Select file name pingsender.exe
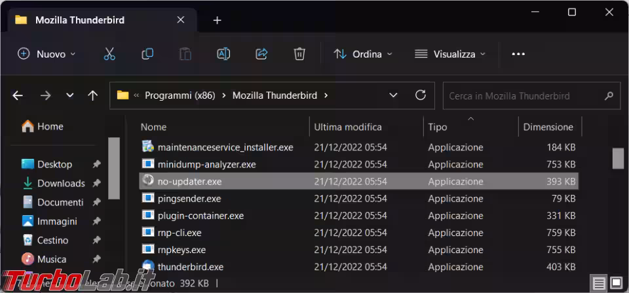The image size is (629, 293). click(189, 199)
